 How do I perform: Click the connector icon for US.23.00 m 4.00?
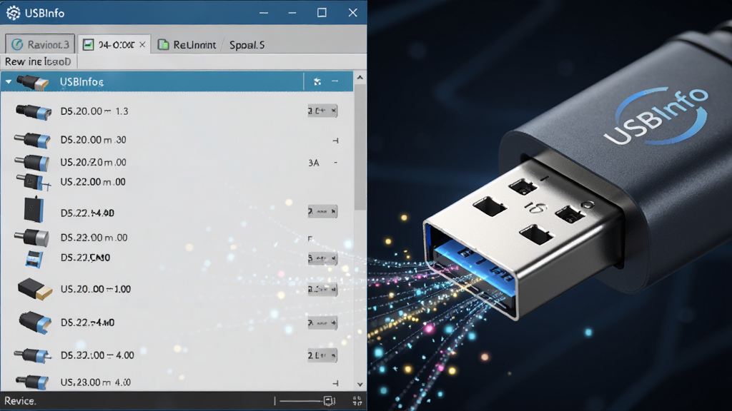31,382
